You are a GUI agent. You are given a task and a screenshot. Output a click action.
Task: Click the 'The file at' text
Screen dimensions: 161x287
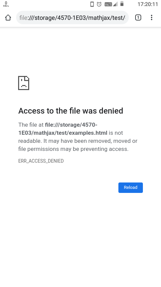(31, 125)
